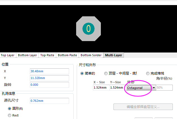Select the 简单的 radio button

pos(82,73)
